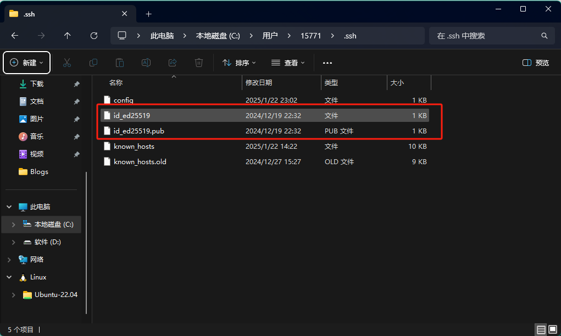Image resolution: width=561 pixels, height=336 pixels.
Task: Click the Copy icon in toolbar
Action: 93,63
